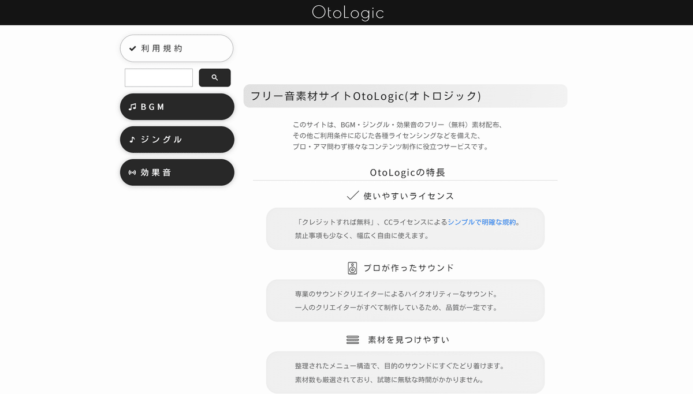This screenshot has width=693, height=394.
Task: Open the ジングル category menu
Action: click(x=177, y=140)
